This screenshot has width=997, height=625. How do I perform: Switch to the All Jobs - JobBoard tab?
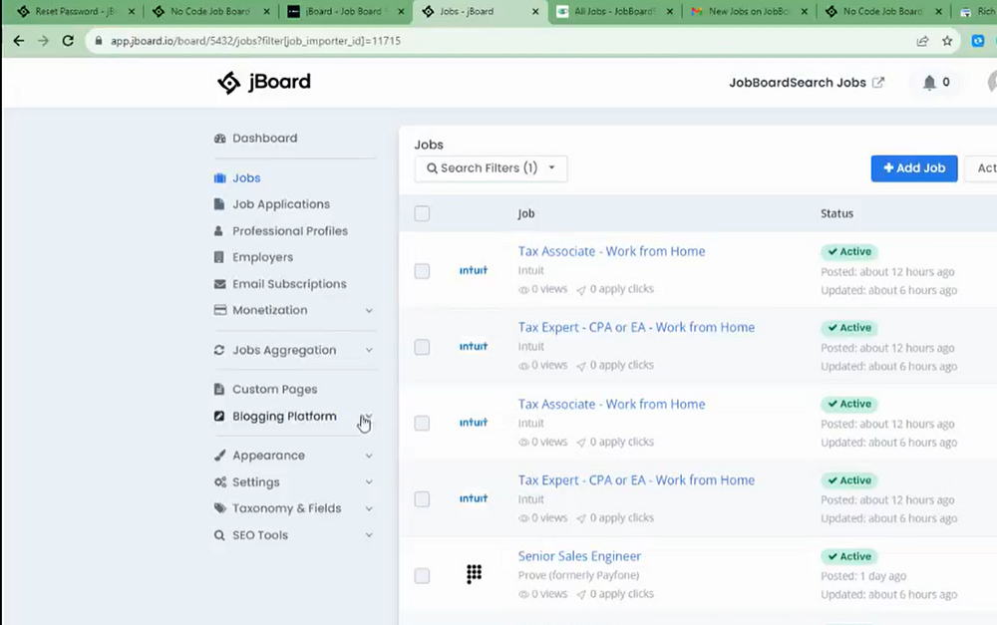[x=613, y=11]
